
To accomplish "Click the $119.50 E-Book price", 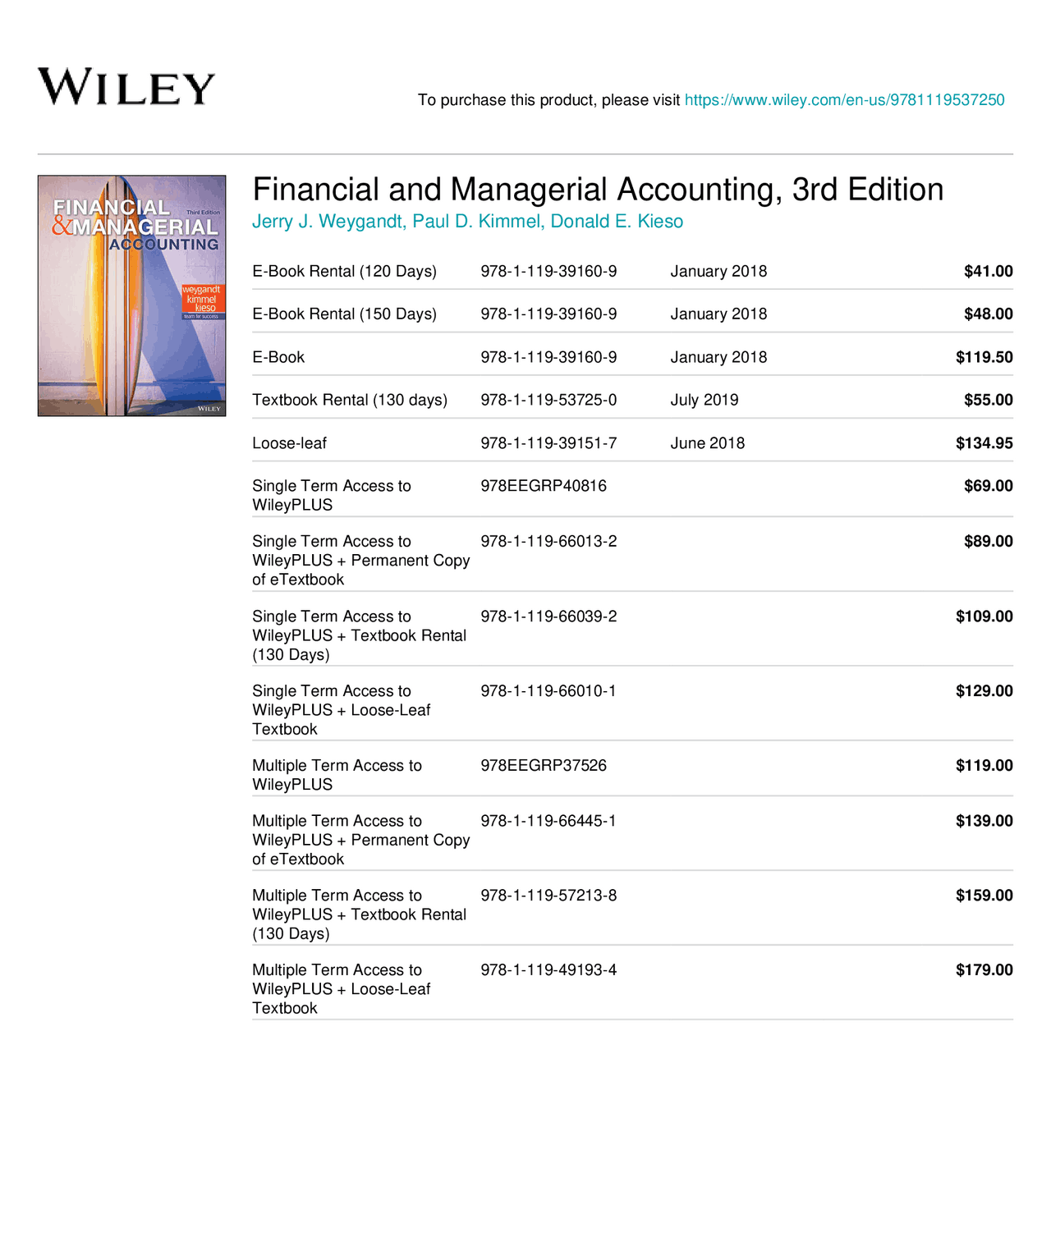I will coord(984,358).
